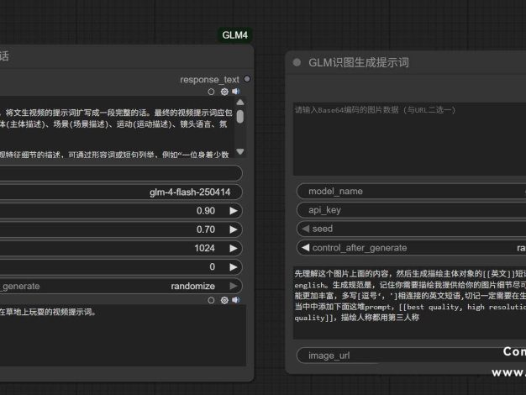The width and height of the screenshot is (526, 395).
Task: Increase the 0.90 value with right arrow
Action: pyautogui.click(x=234, y=211)
